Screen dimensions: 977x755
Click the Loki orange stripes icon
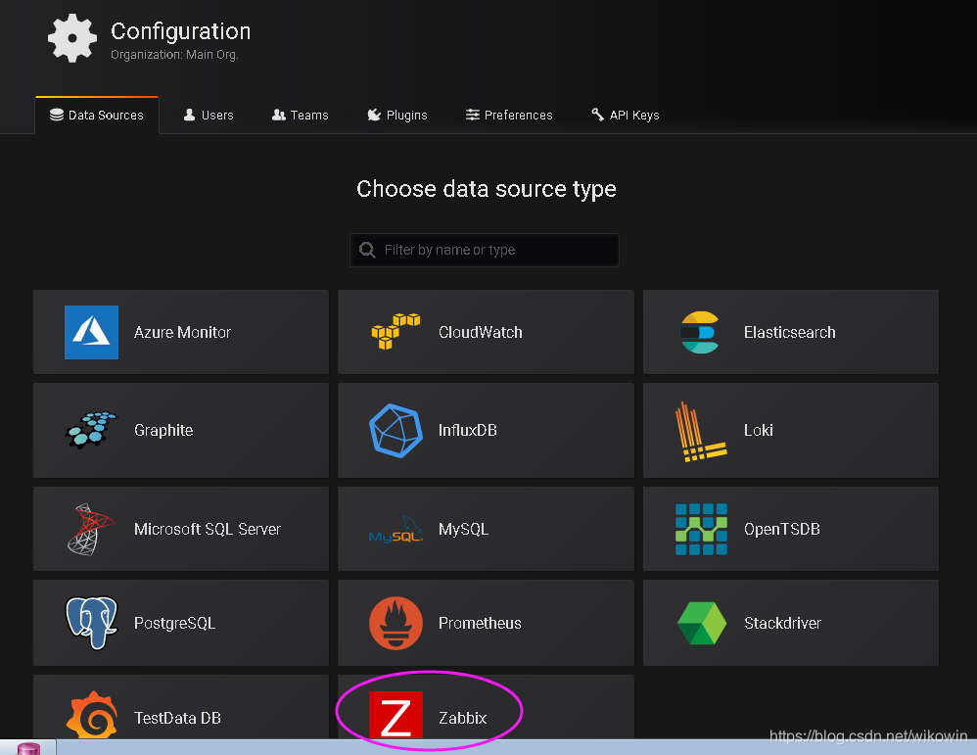point(701,432)
